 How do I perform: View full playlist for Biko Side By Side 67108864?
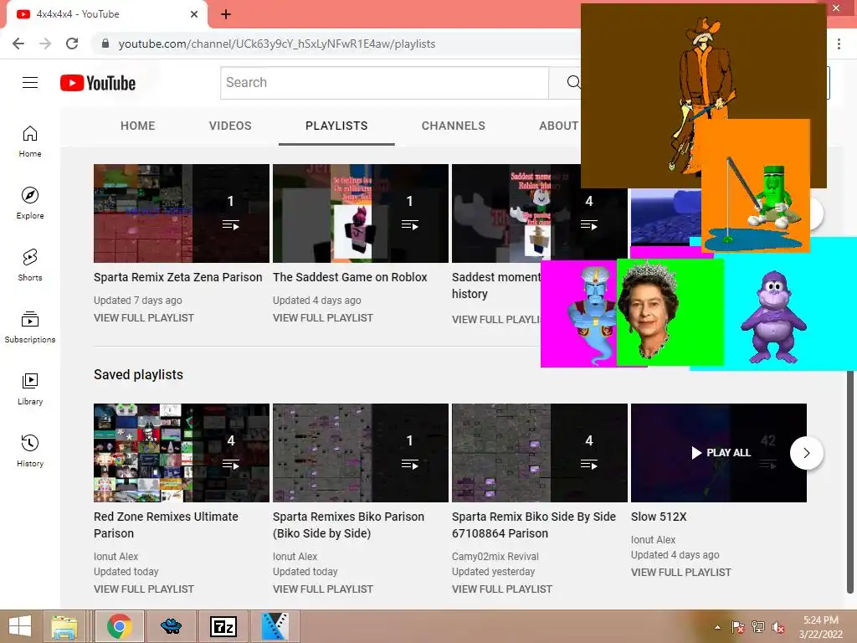coord(502,589)
